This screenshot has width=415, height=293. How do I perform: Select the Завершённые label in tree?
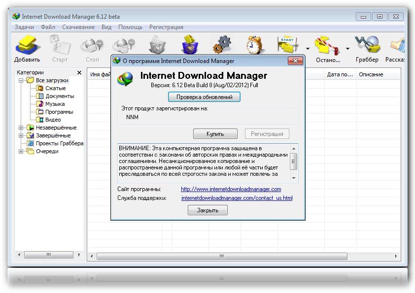[x=53, y=135]
